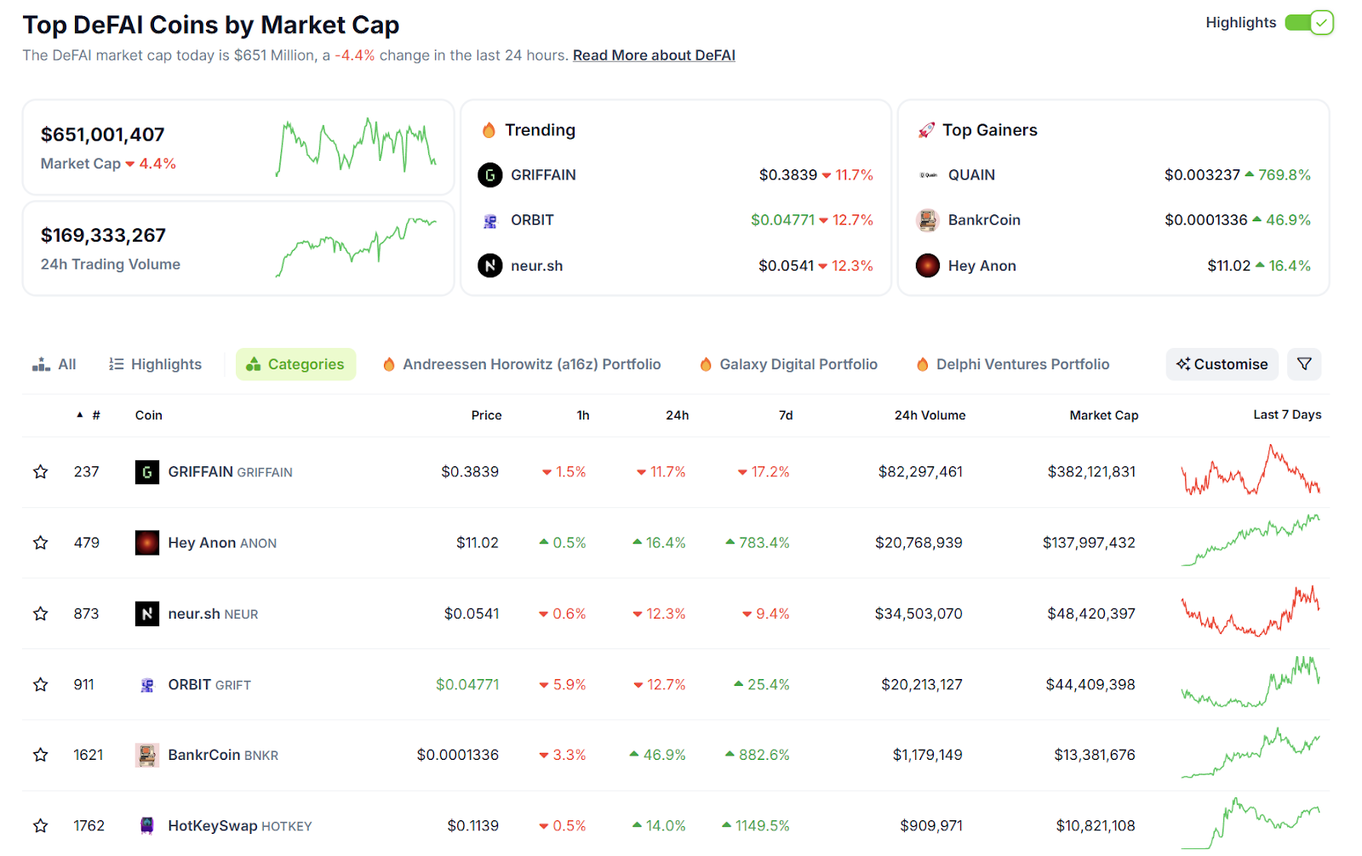Sort table by 1h column
Screen dimensions: 1362x856
583,415
